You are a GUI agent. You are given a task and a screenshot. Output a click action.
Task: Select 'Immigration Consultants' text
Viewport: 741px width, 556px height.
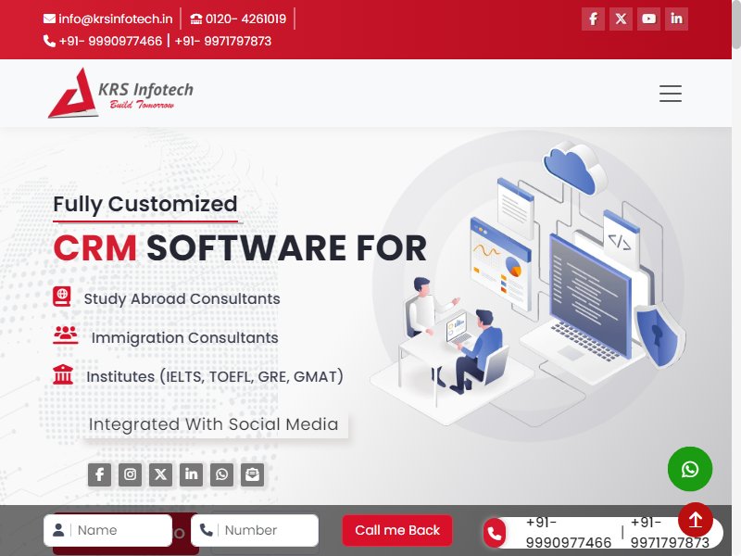pos(184,337)
